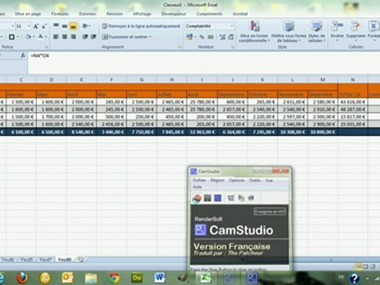Select column G header
380x285 pixels.
[x=141, y=79]
